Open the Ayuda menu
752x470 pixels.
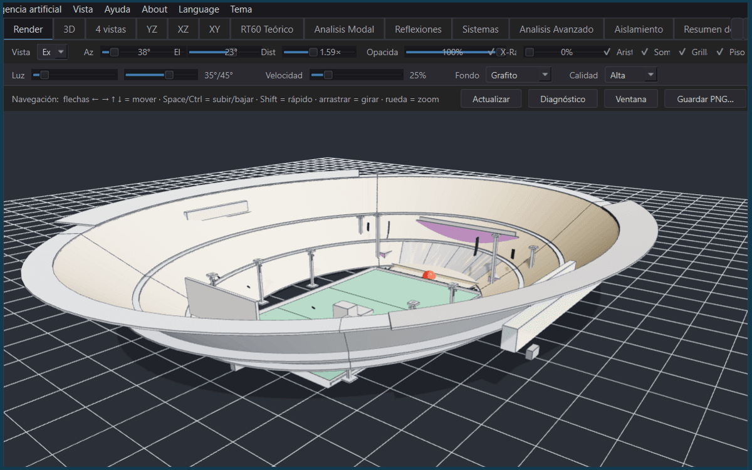(x=117, y=9)
